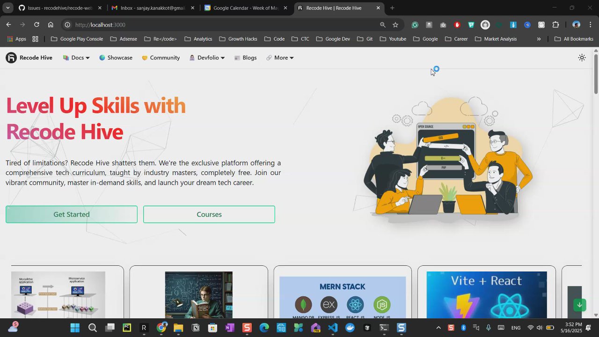Open the Showcase nav item
Image resolution: width=599 pixels, height=337 pixels.
(116, 58)
